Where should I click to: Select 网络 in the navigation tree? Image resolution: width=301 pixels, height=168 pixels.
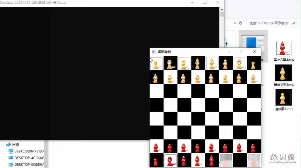click(x=16, y=144)
